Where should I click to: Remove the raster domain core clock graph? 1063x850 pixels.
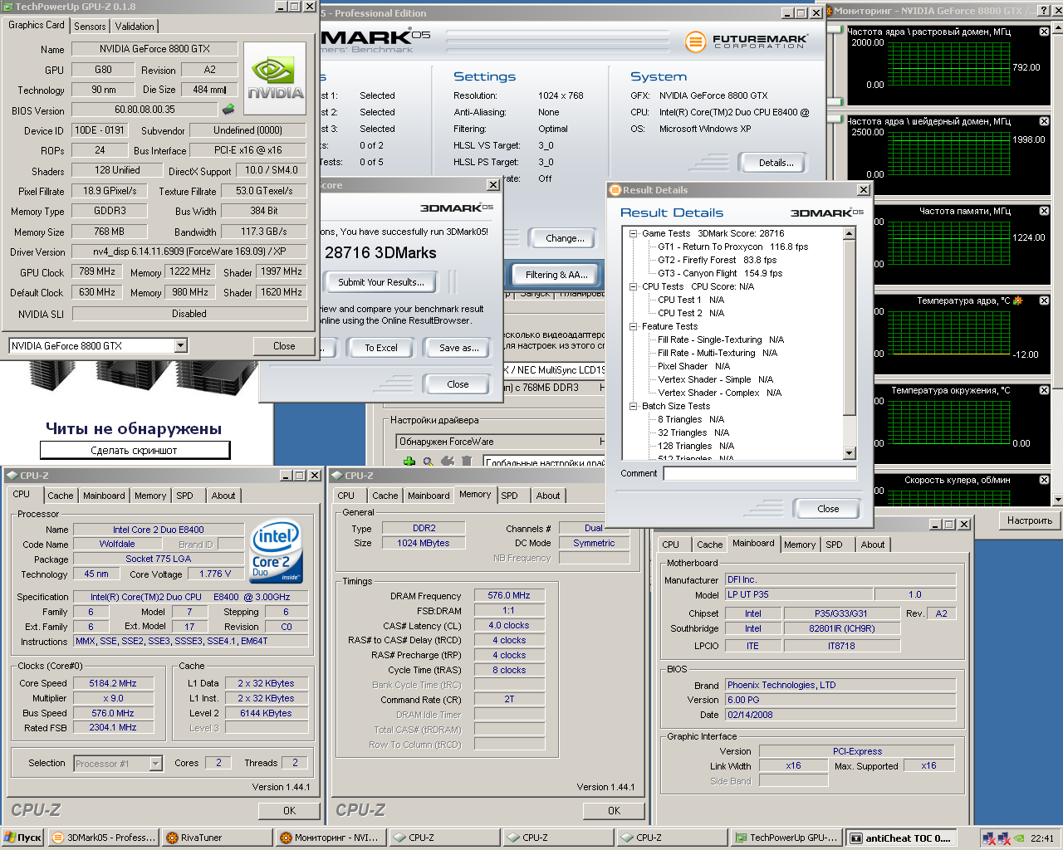pos(1044,32)
